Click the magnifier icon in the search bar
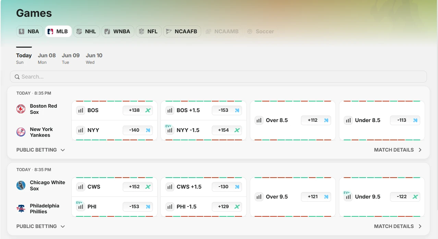The image size is (438, 239). point(17,77)
